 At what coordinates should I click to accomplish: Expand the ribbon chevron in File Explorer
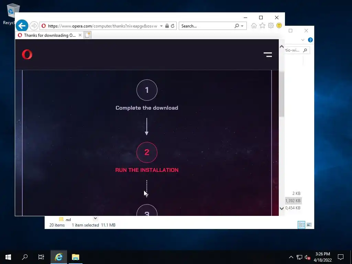pos(303,40)
